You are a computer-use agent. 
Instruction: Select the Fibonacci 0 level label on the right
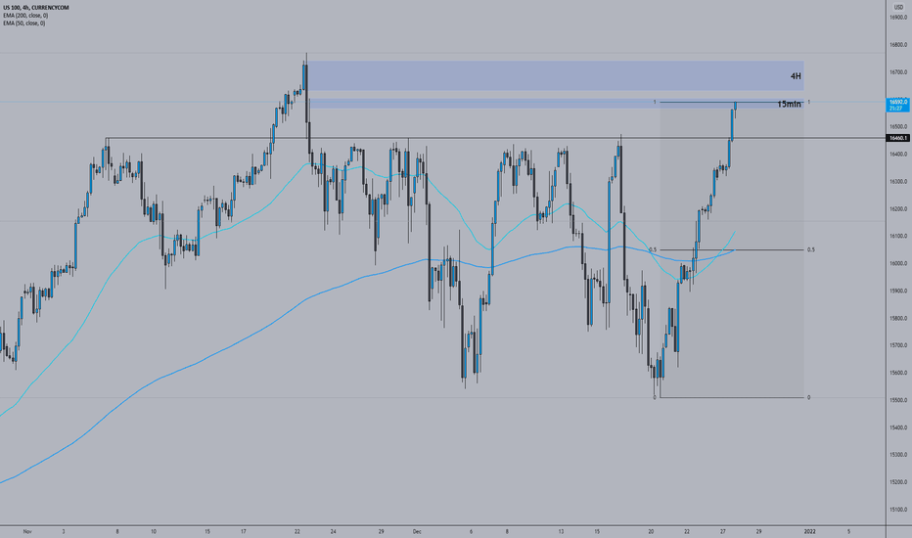pos(808,397)
